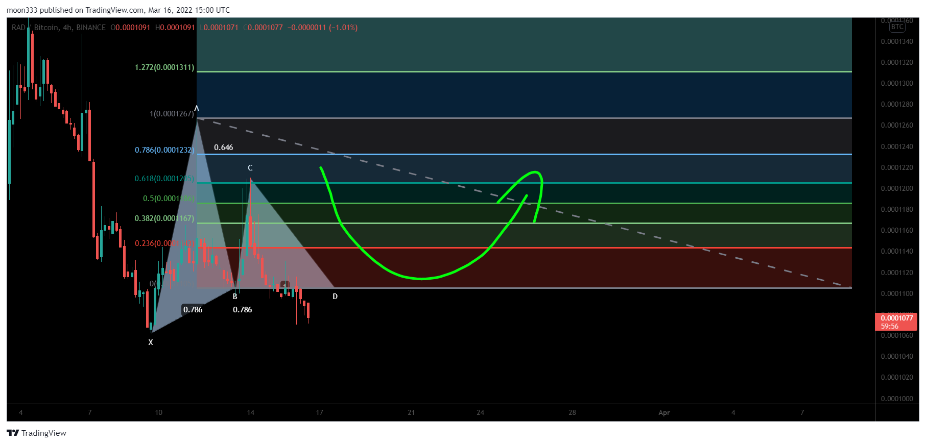Click the 0.0001000 price axis label
This screenshot has width=926, height=444.
pos(897,399)
